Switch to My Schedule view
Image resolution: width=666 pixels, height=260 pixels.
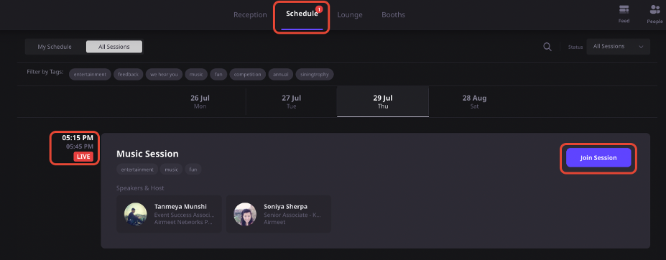coord(55,47)
